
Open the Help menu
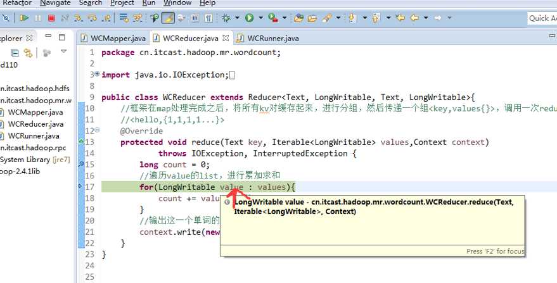click(207, 3)
